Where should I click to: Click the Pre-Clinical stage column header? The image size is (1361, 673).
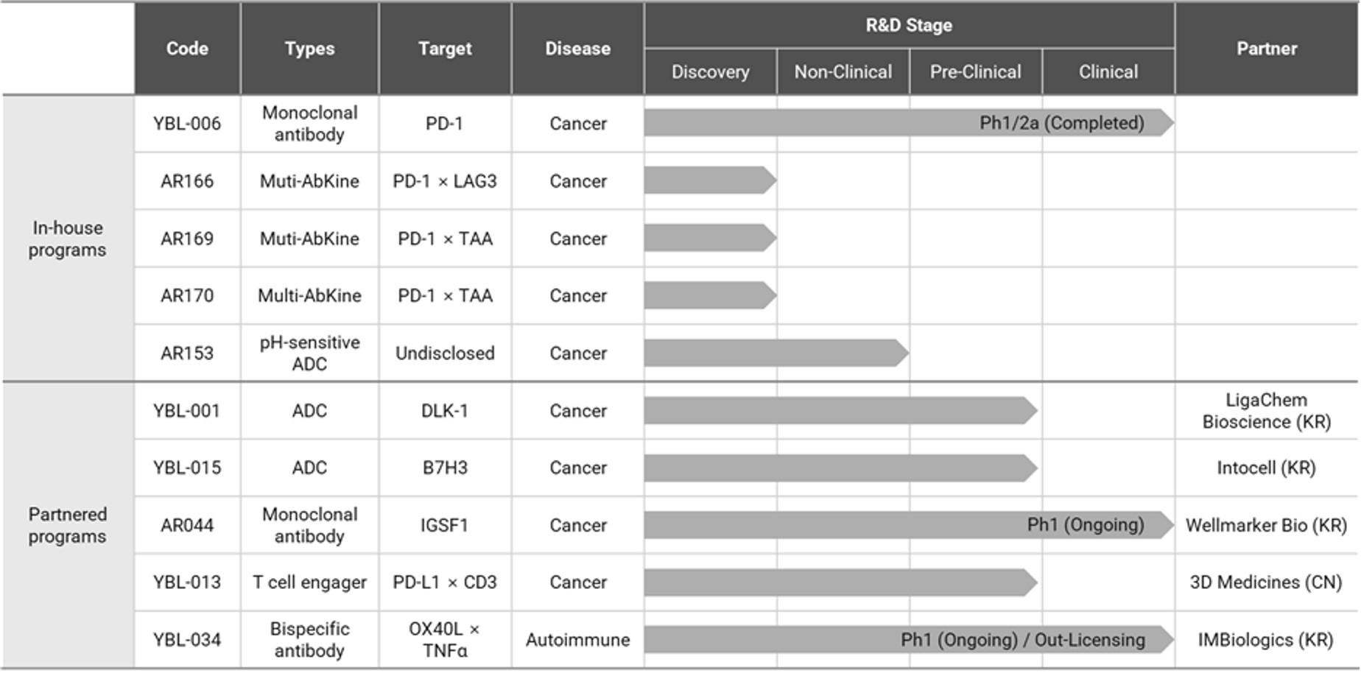975,71
